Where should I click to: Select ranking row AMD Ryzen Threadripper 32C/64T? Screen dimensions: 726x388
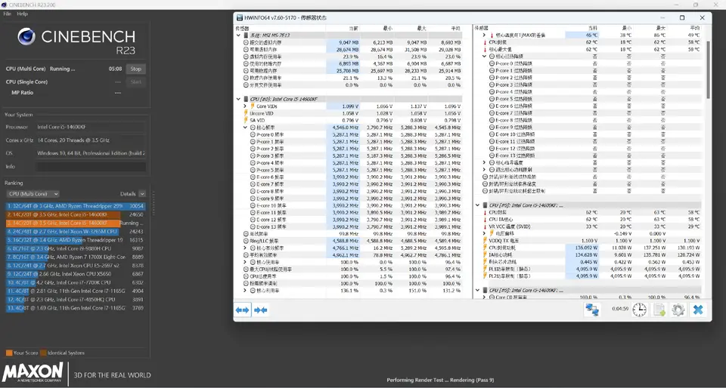[76, 206]
